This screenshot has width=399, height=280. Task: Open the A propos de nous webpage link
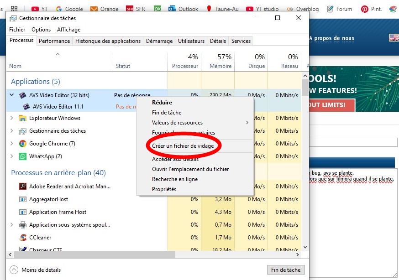pos(331,38)
